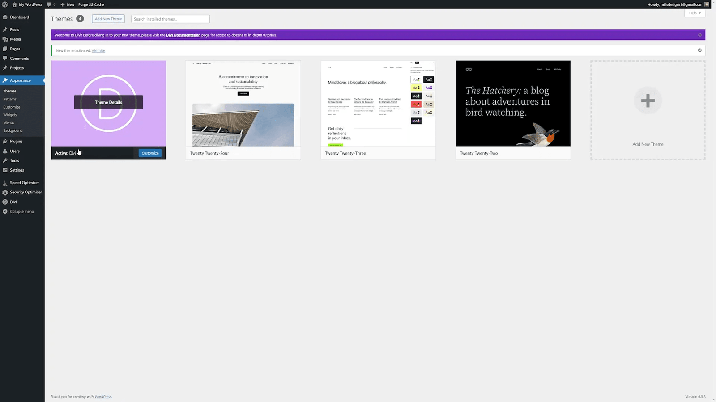Expand the Help dropdown
The height and width of the screenshot is (402, 716).
point(695,13)
